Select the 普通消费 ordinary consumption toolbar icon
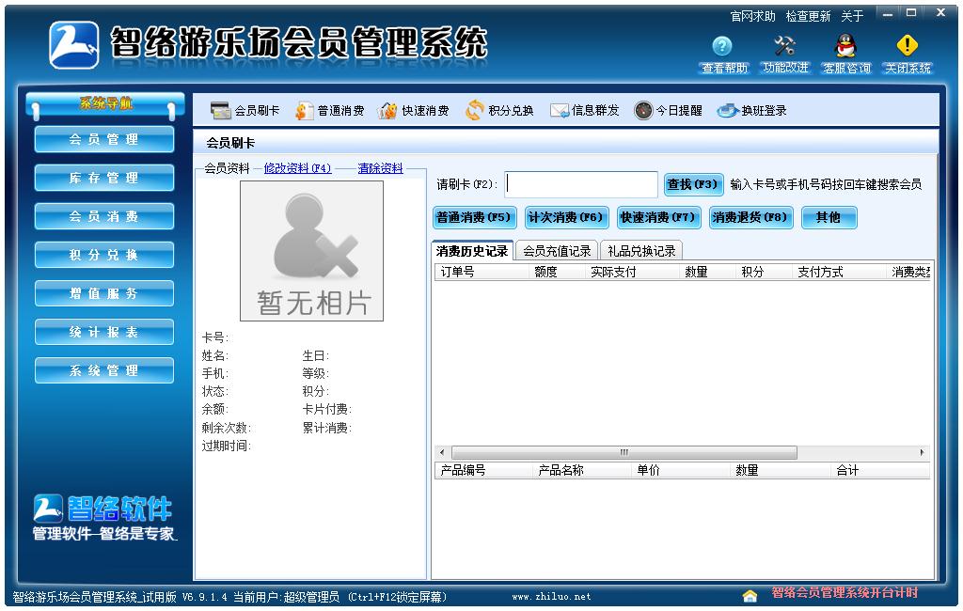 [326, 109]
